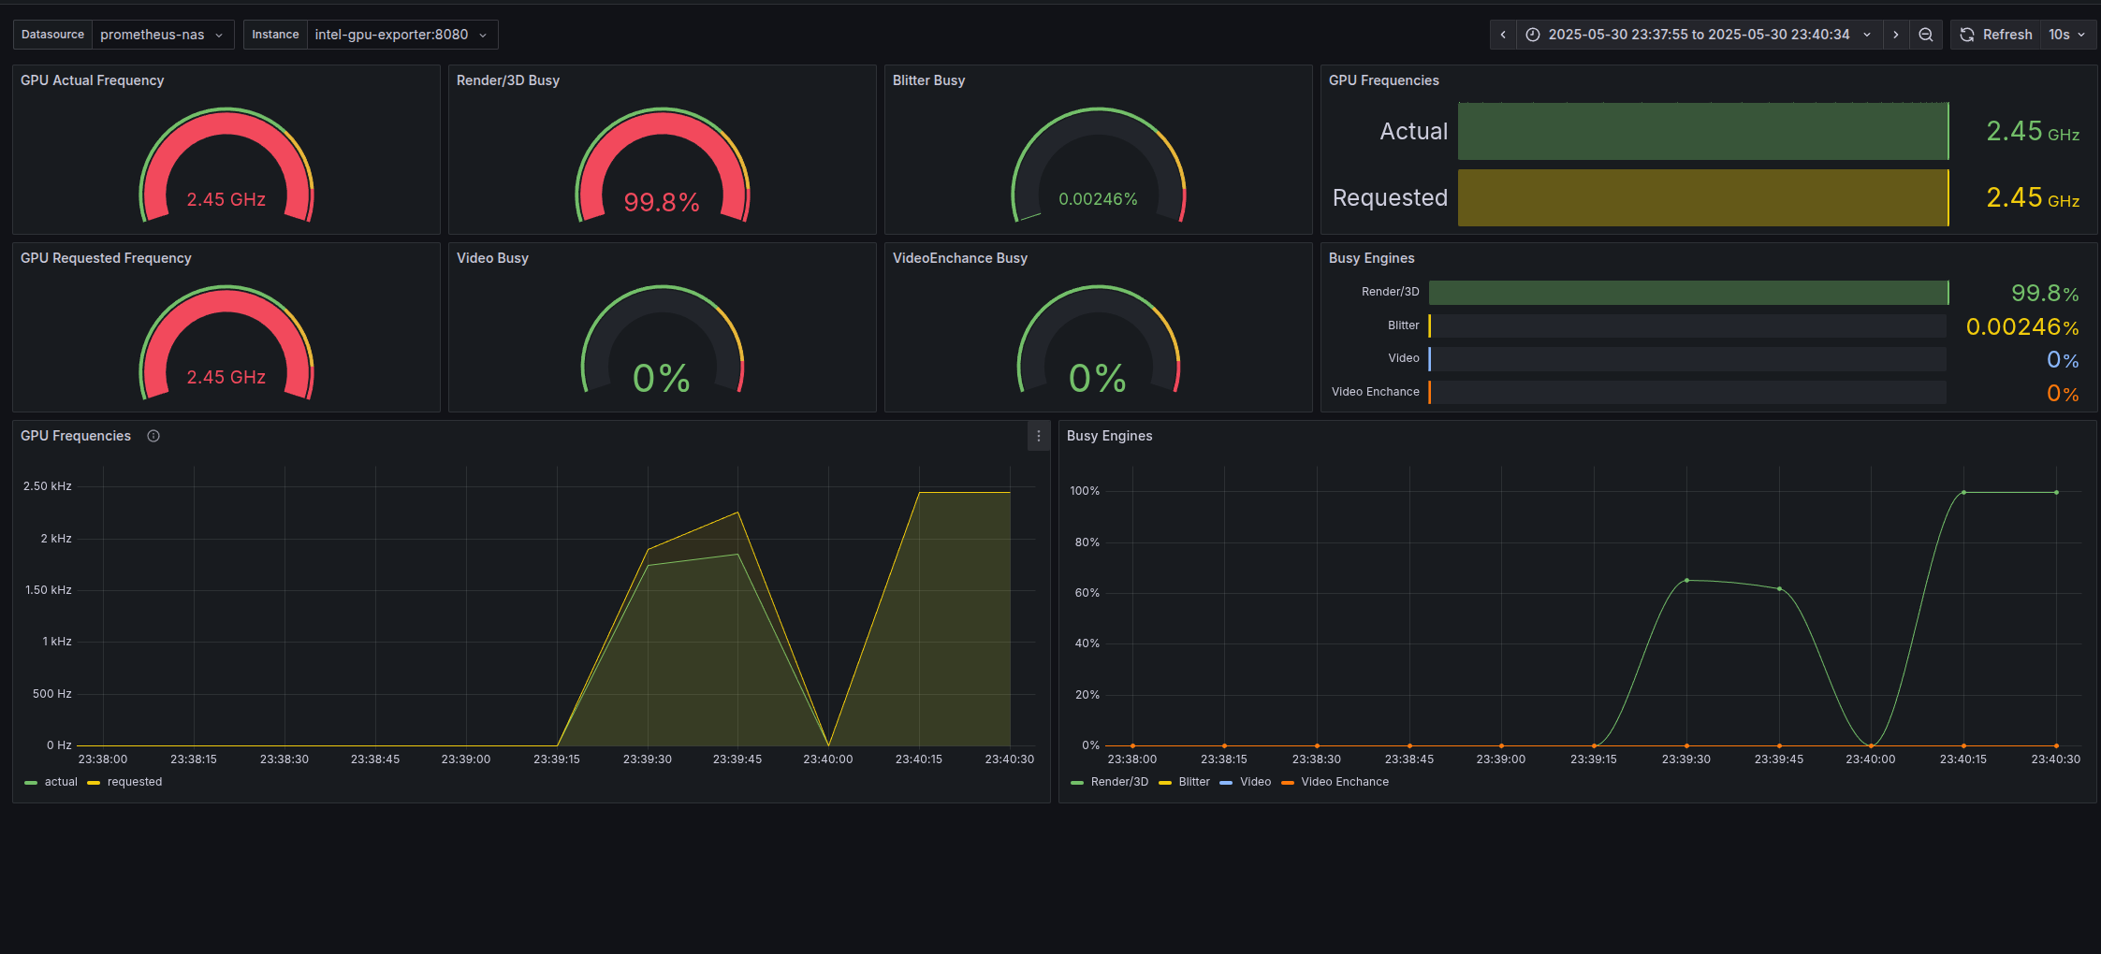
Task: Click the Render/3D Busy panel title
Action: click(508, 80)
